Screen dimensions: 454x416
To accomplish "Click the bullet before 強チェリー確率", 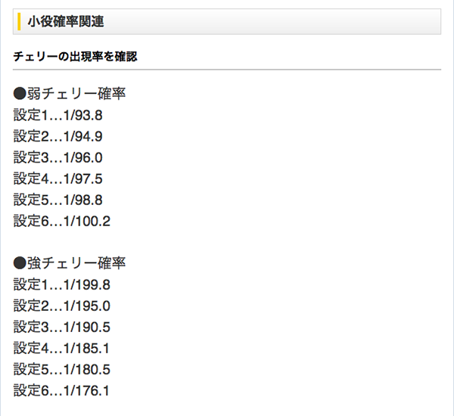I will point(20,264).
